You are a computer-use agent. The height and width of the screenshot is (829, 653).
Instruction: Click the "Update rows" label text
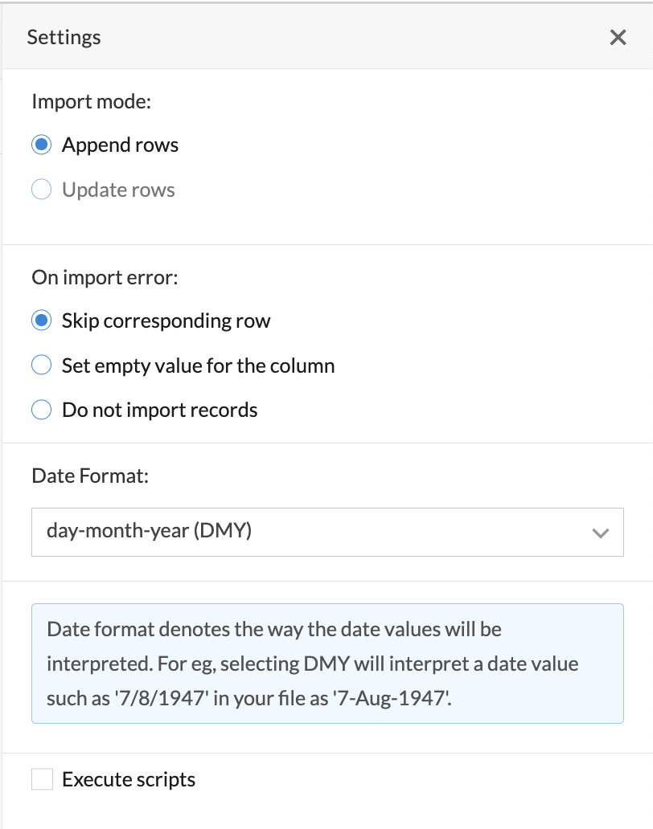click(118, 190)
